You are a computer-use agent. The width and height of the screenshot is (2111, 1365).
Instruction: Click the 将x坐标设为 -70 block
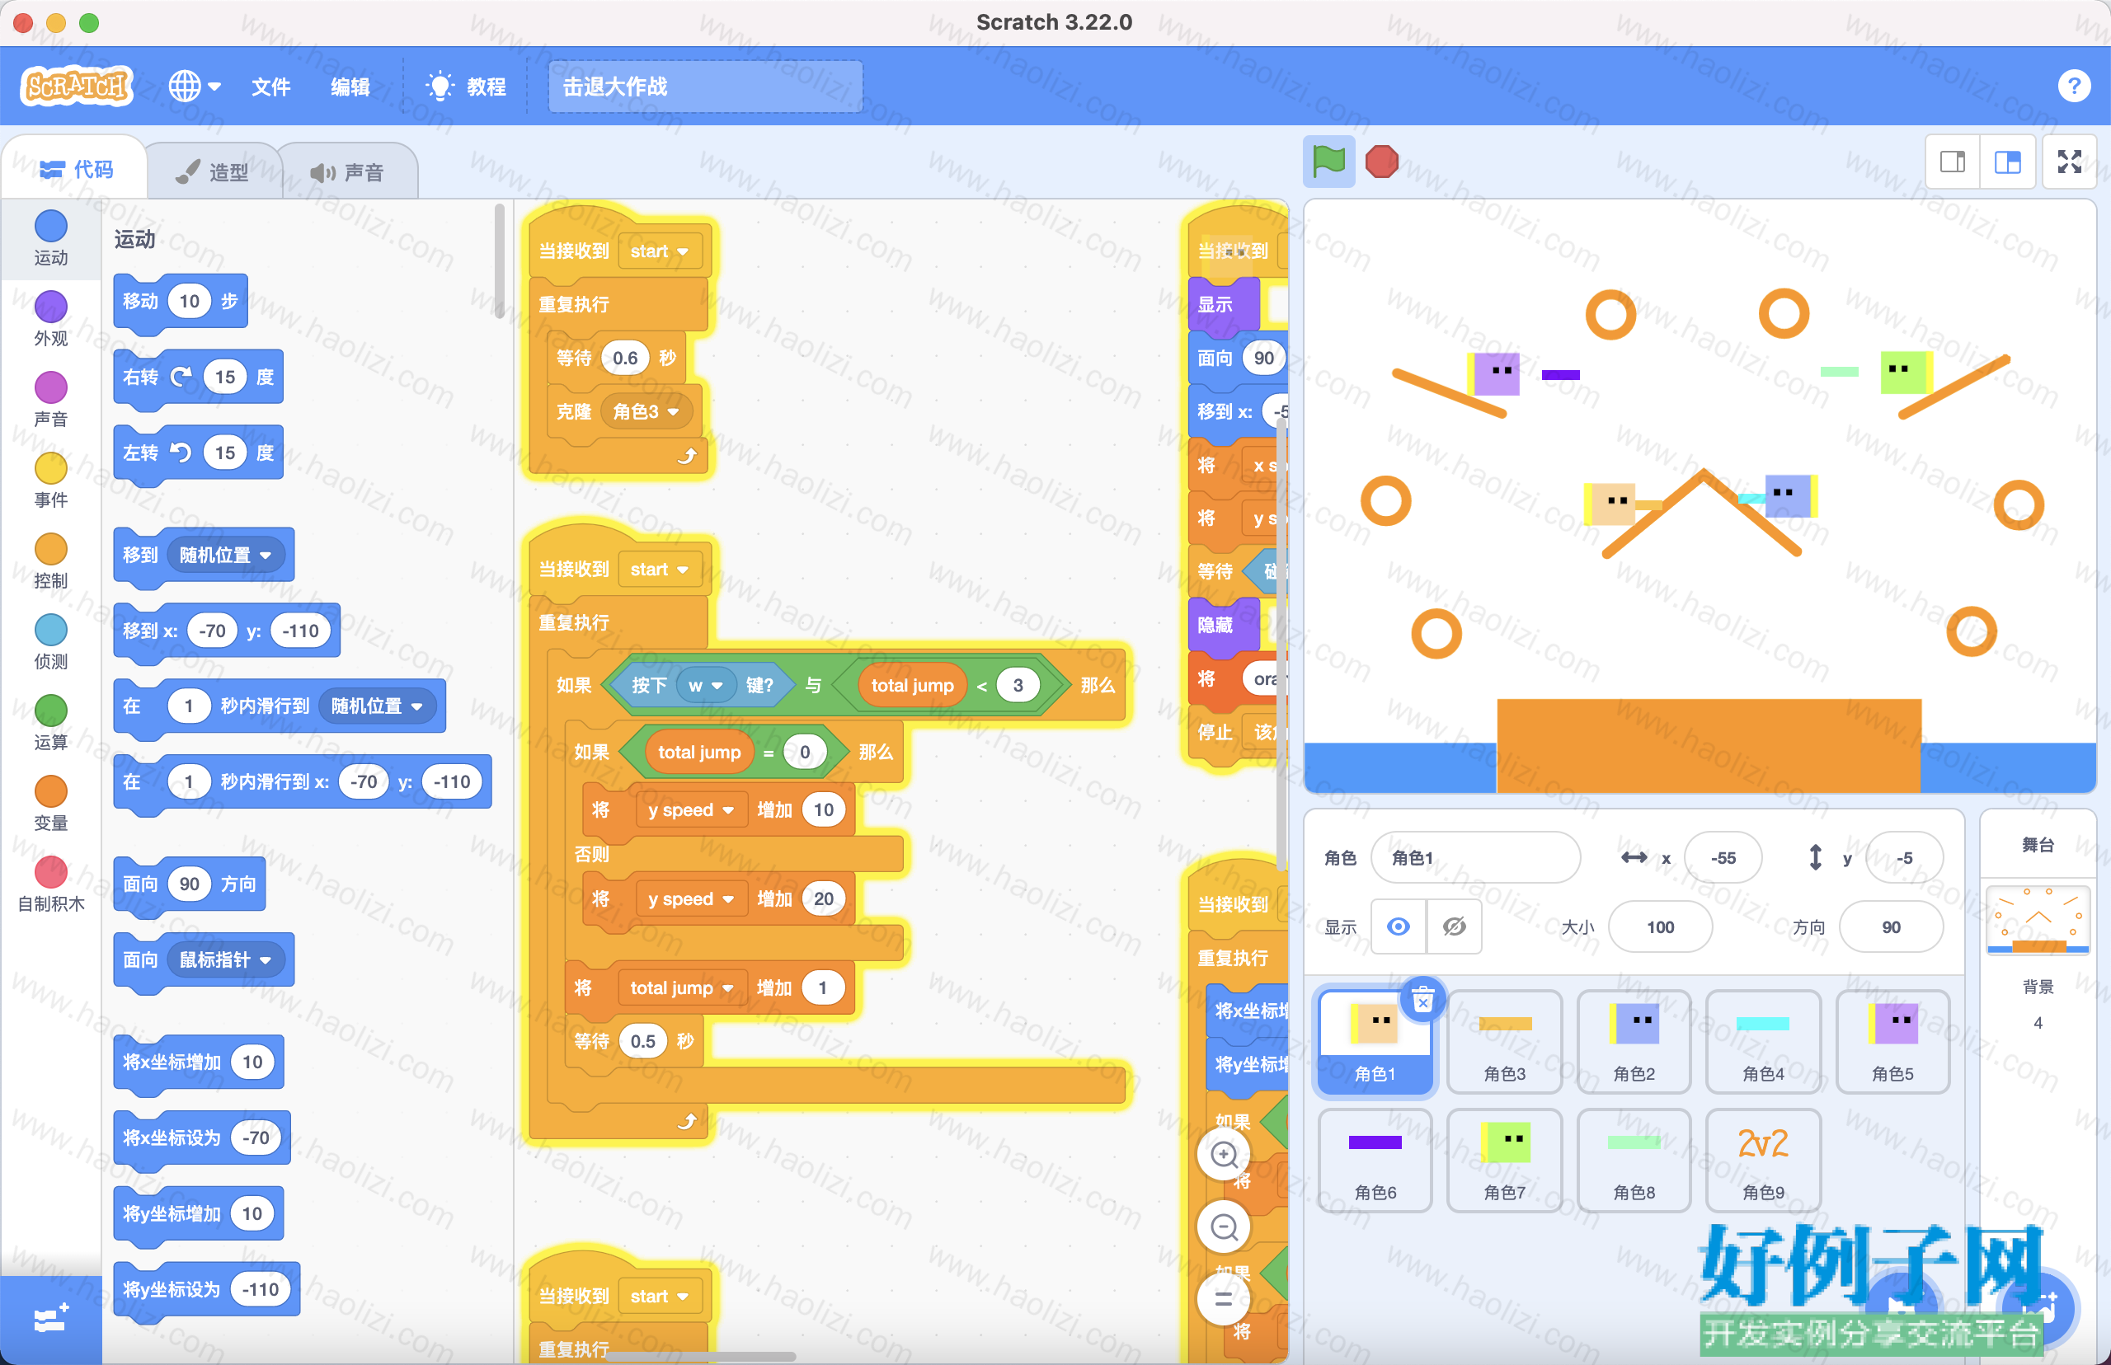(x=202, y=1137)
